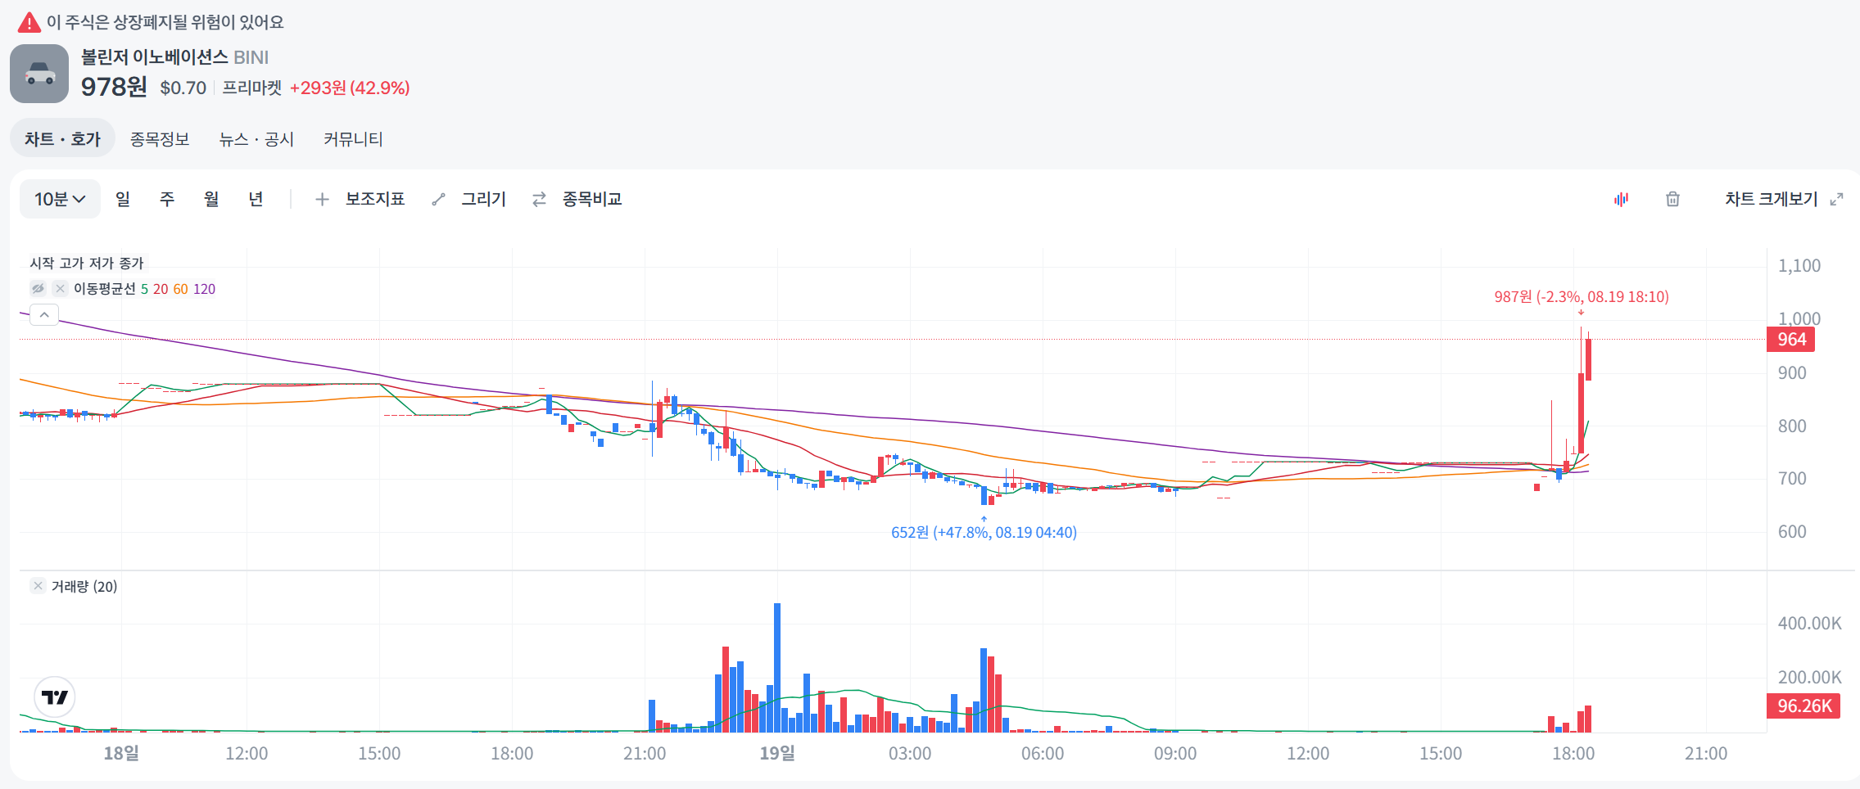
Task: Select the 주 weekly timeframe
Action: [167, 199]
